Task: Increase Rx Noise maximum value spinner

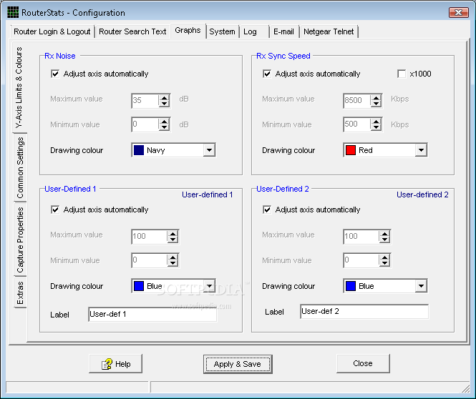Action: [x=164, y=98]
